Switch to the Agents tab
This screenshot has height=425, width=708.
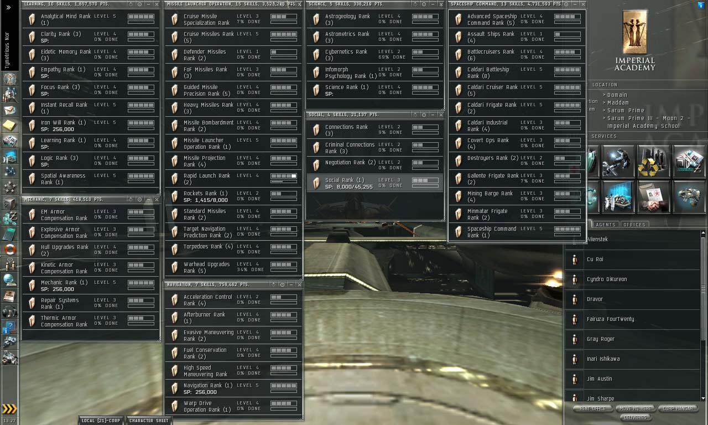pyautogui.click(x=606, y=225)
